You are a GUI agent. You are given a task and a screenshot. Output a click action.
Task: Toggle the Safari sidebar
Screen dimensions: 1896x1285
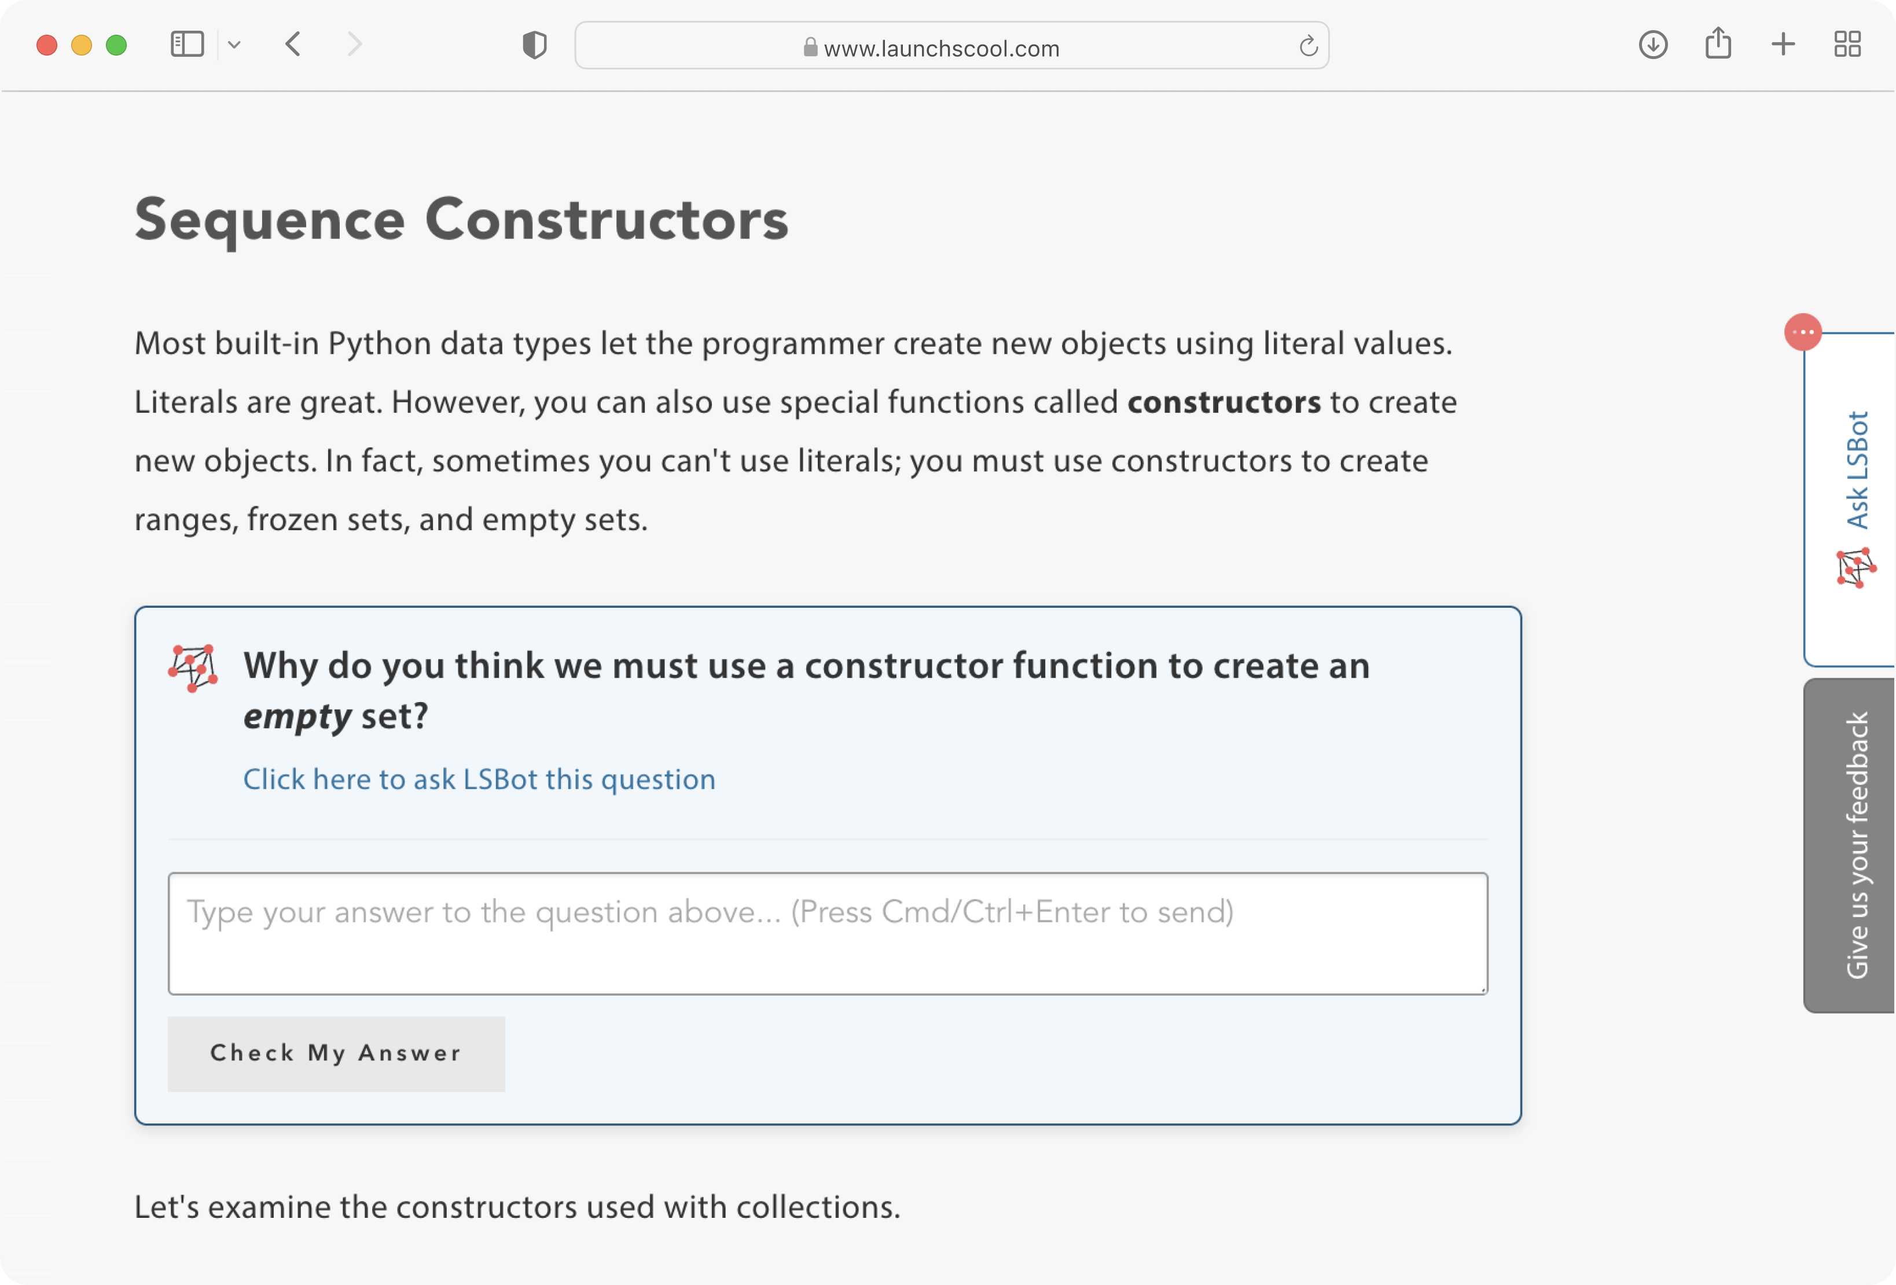187,45
